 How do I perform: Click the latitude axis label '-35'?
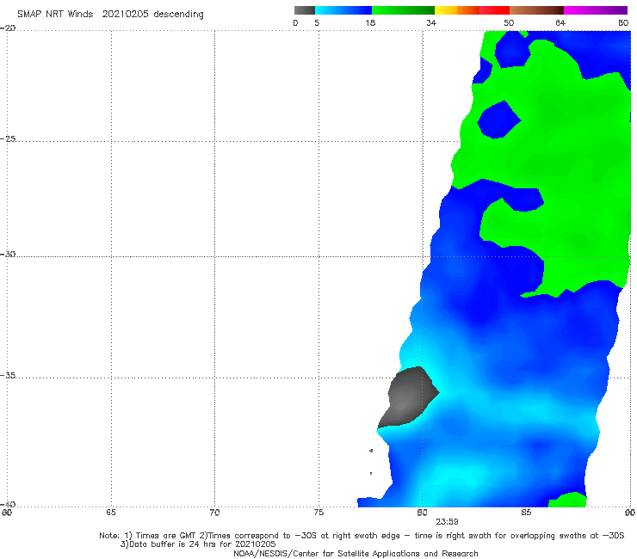[8, 376]
